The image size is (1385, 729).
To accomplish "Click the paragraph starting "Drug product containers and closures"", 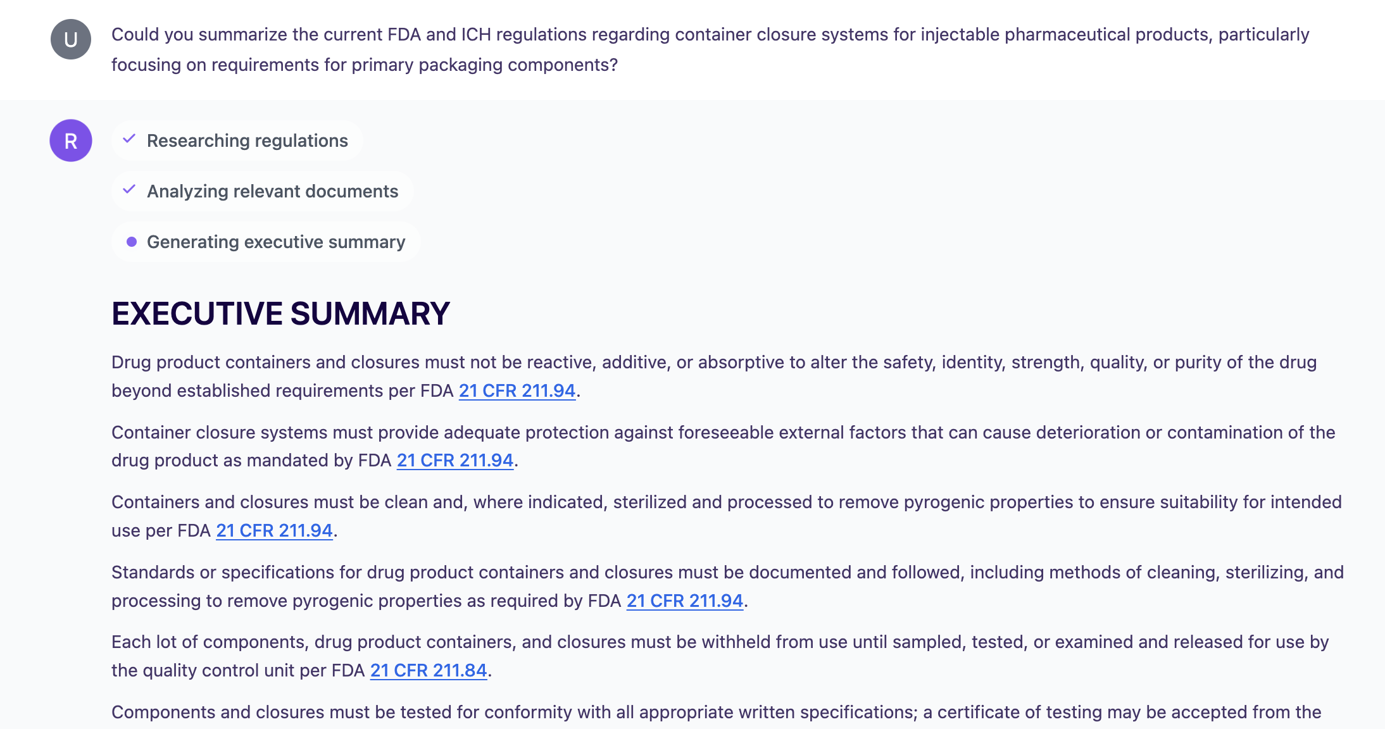I will click(713, 363).
